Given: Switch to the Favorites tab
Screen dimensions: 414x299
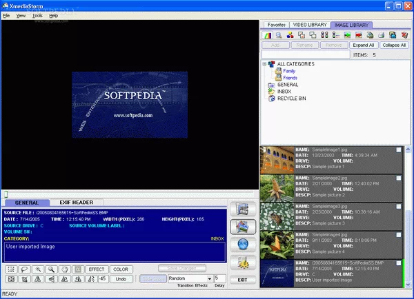Looking at the screenshot, I should click(x=277, y=25).
